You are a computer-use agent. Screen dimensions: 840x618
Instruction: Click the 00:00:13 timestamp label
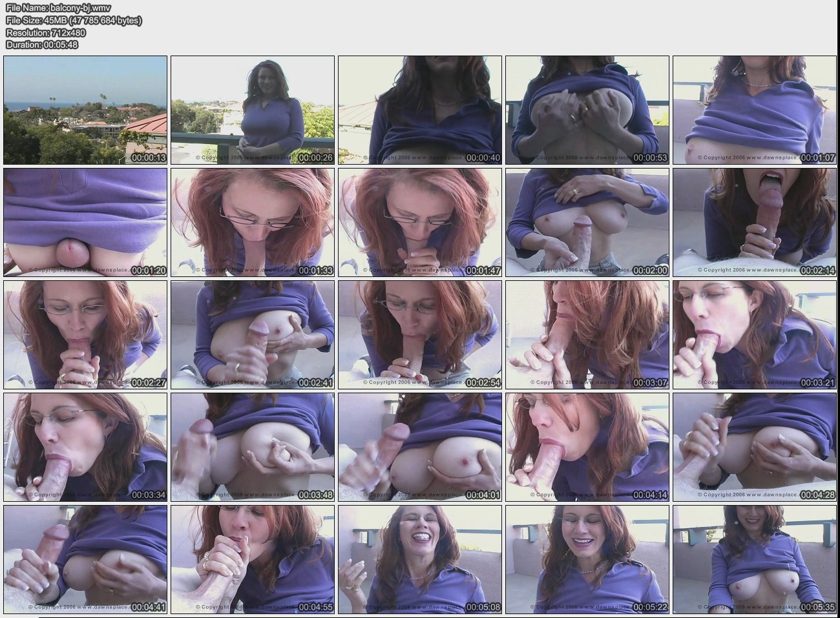(148, 158)
